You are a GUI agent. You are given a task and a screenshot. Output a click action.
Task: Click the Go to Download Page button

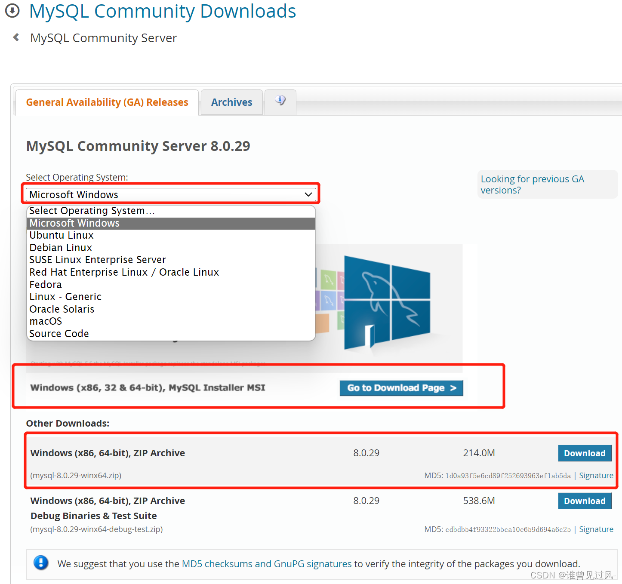pos(401,388)
